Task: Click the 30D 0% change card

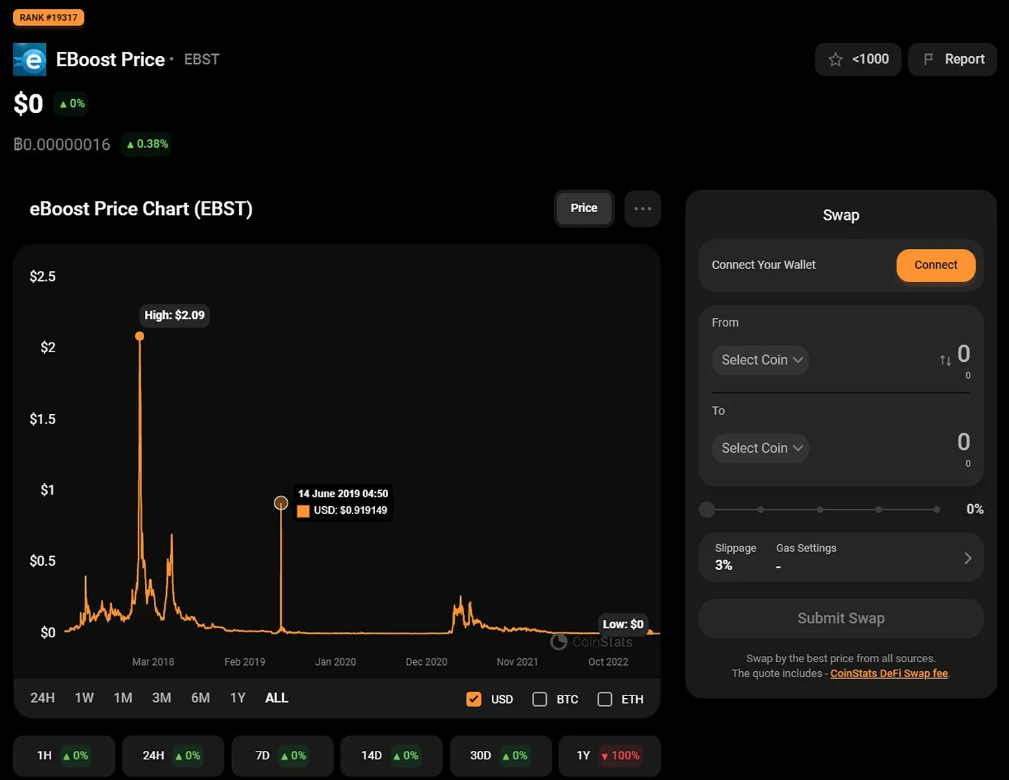Action: pyautogui.click(x=500, y=756)
